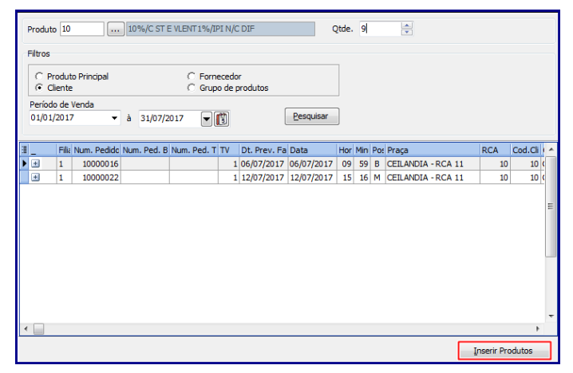
Task: Focus the Produto code field
Action: 82,29
